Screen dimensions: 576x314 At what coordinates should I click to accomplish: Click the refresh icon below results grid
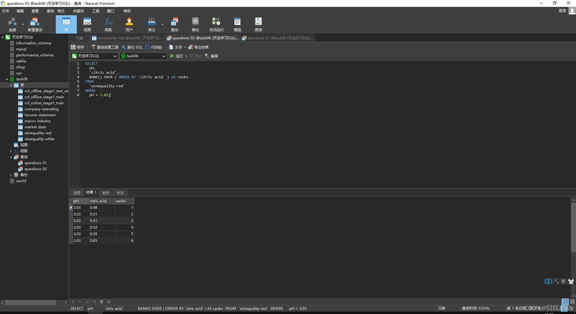102,302
